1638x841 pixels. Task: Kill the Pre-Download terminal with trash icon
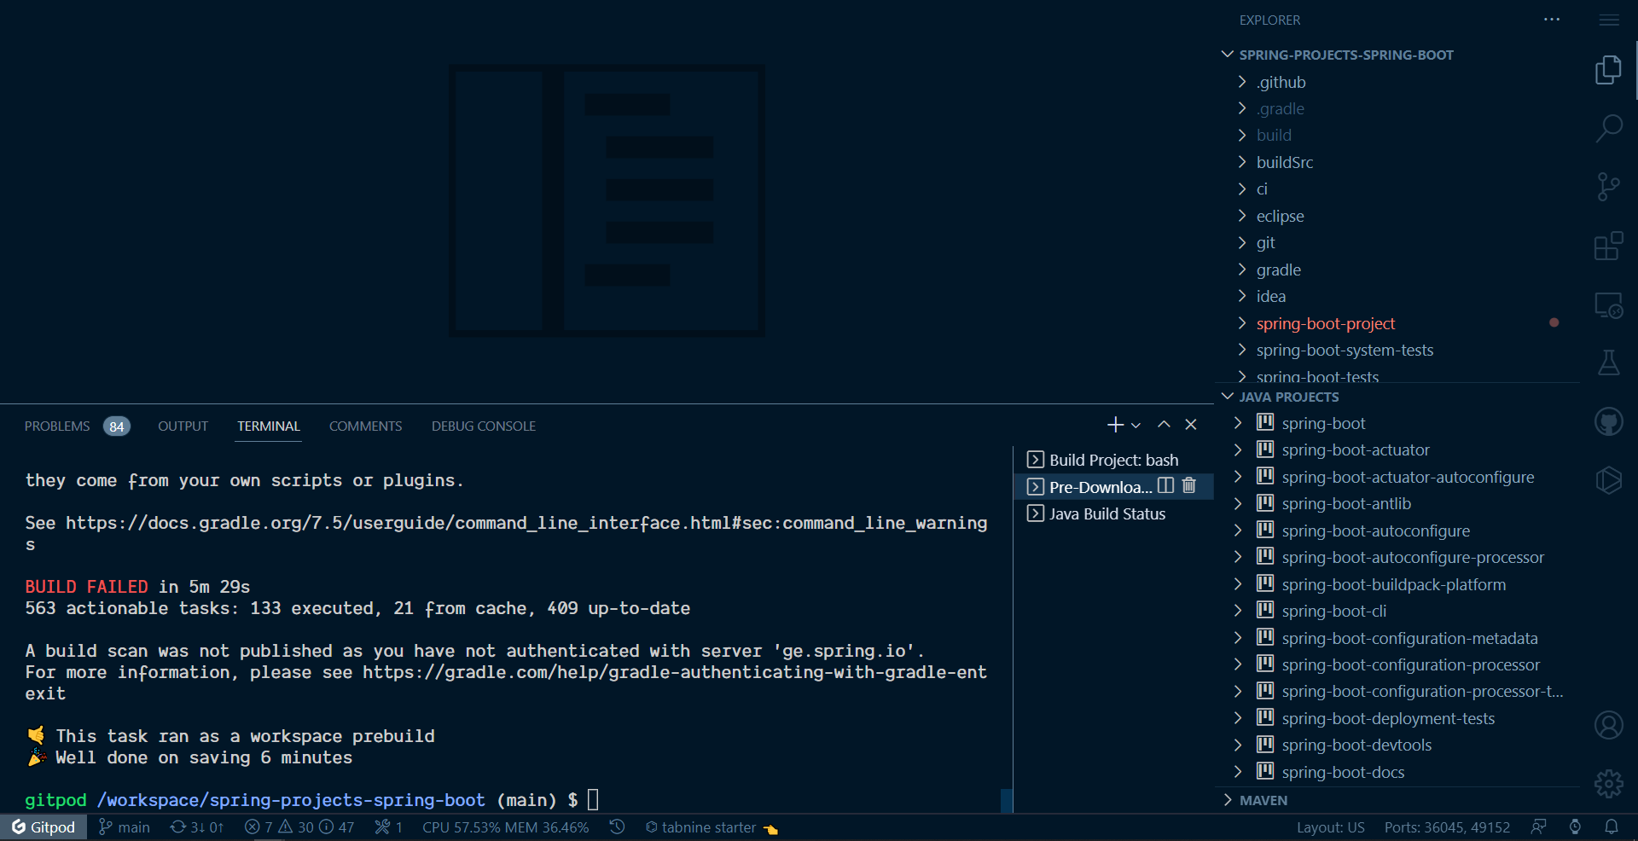coord(1189,486)
